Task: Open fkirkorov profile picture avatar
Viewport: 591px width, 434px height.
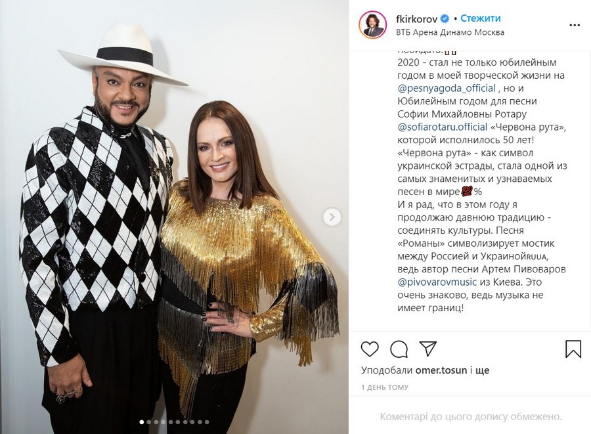Action: tap(373, 25)
